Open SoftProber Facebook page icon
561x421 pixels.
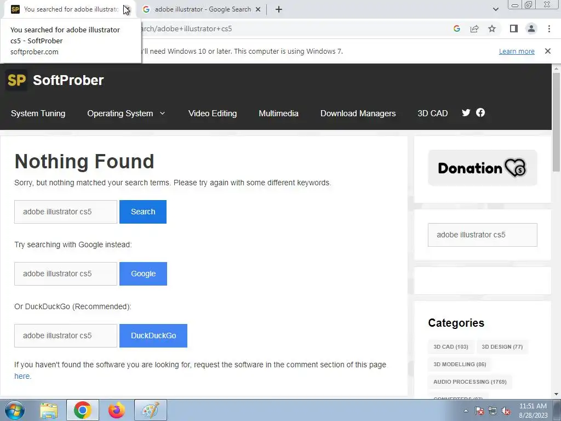[x=480, y=113]
